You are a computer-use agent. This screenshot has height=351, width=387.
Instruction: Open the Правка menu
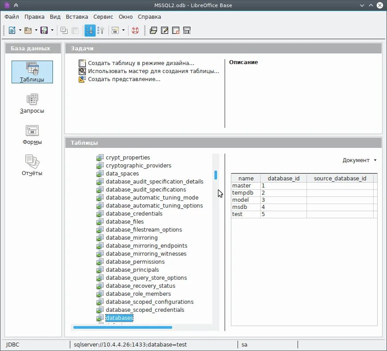coord(34,17)
